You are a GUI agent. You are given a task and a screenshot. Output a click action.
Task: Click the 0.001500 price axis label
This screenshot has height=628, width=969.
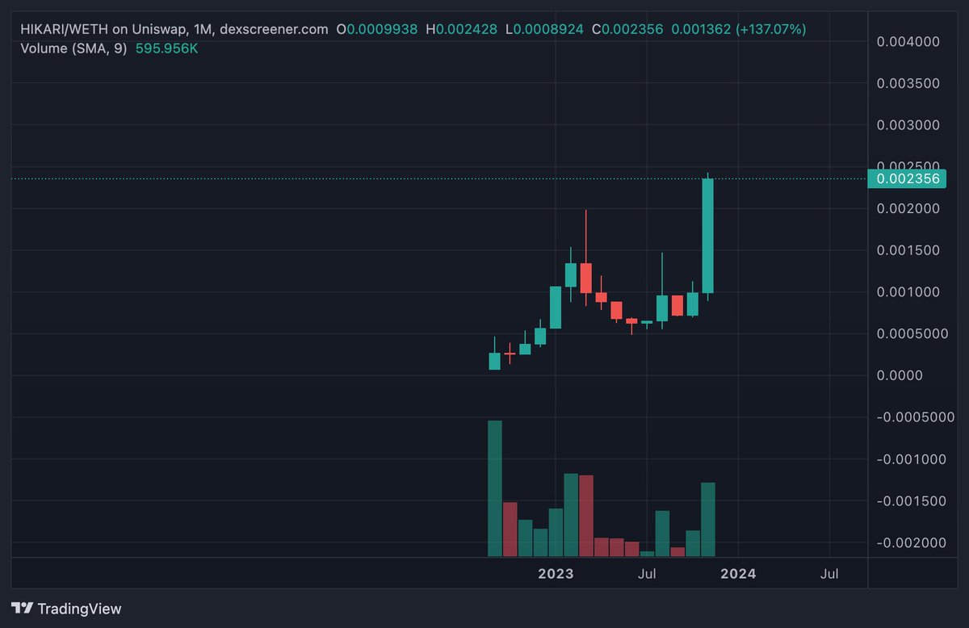908,250
